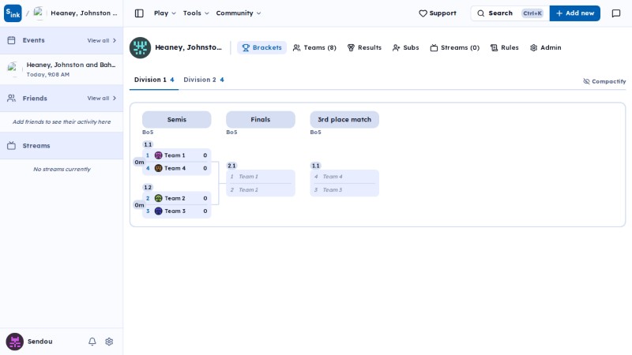Click the 1.2 match number label
The height and width of the screenshot is (355, 632).
148,188
